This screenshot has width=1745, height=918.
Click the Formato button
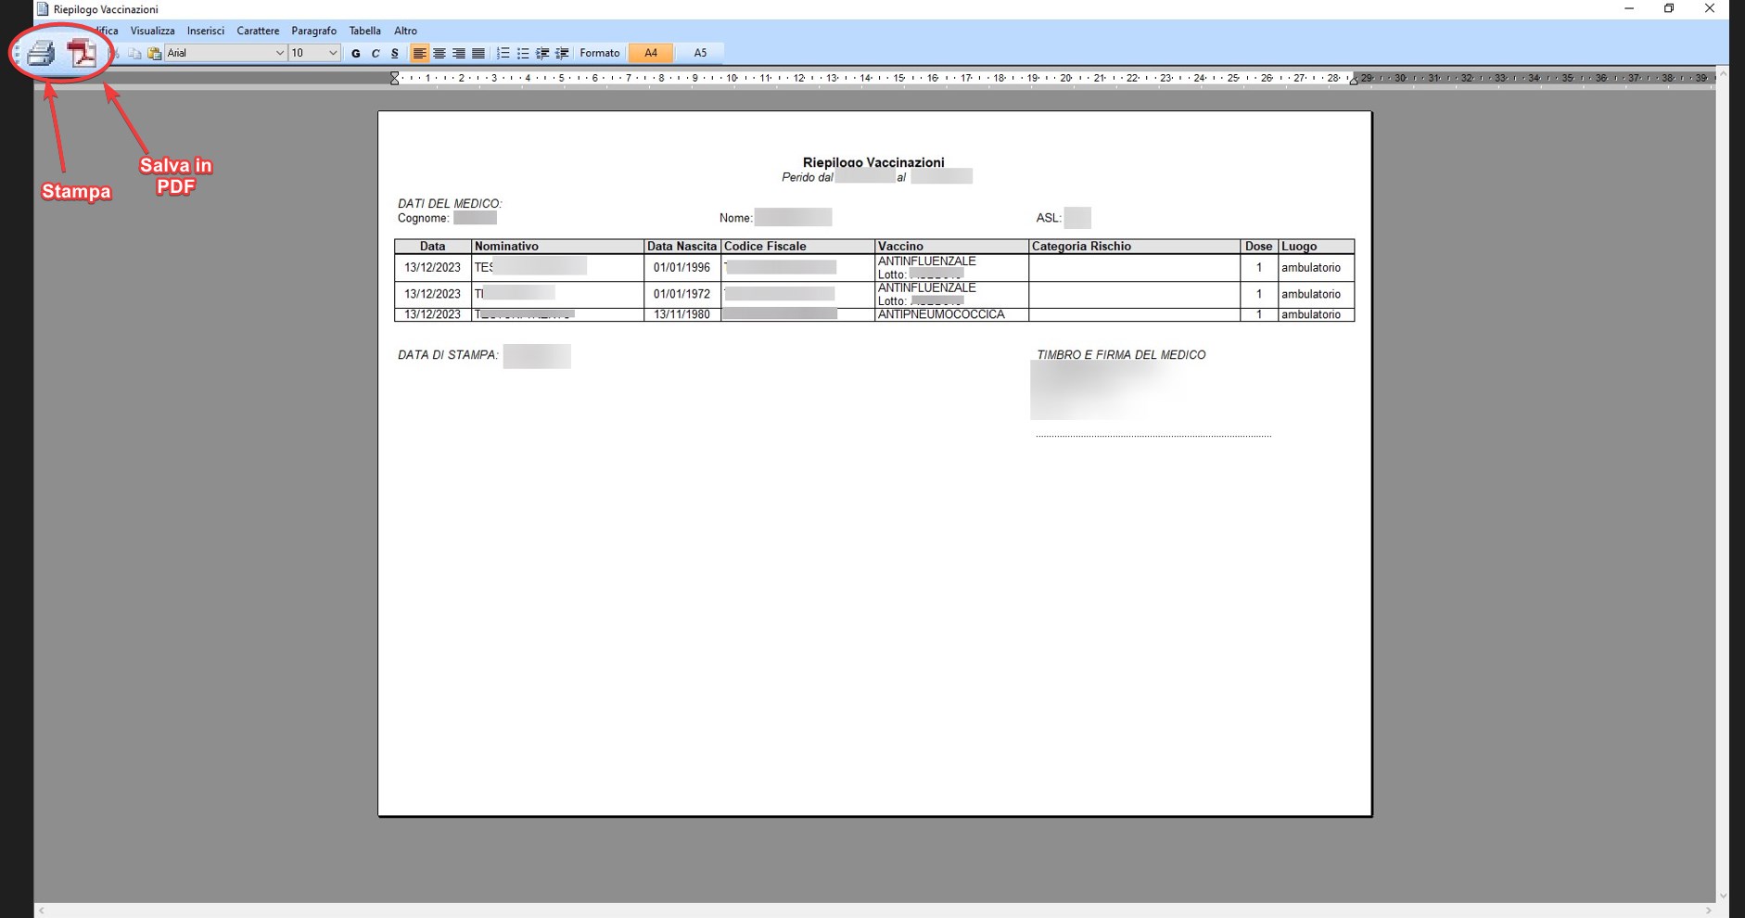click(x=600, y=54)
